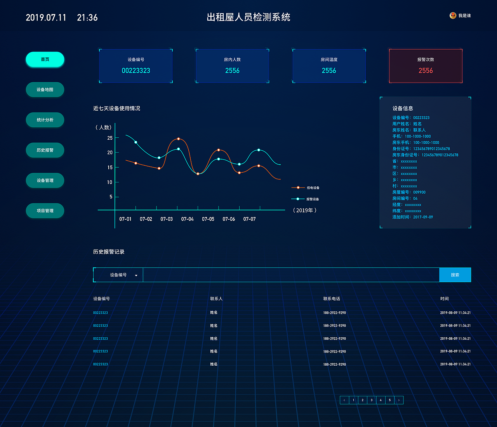This screenshot has height=427, width=497.
Task: Click the 历史报警记录 section heading
Action: (x=109, y=252)
